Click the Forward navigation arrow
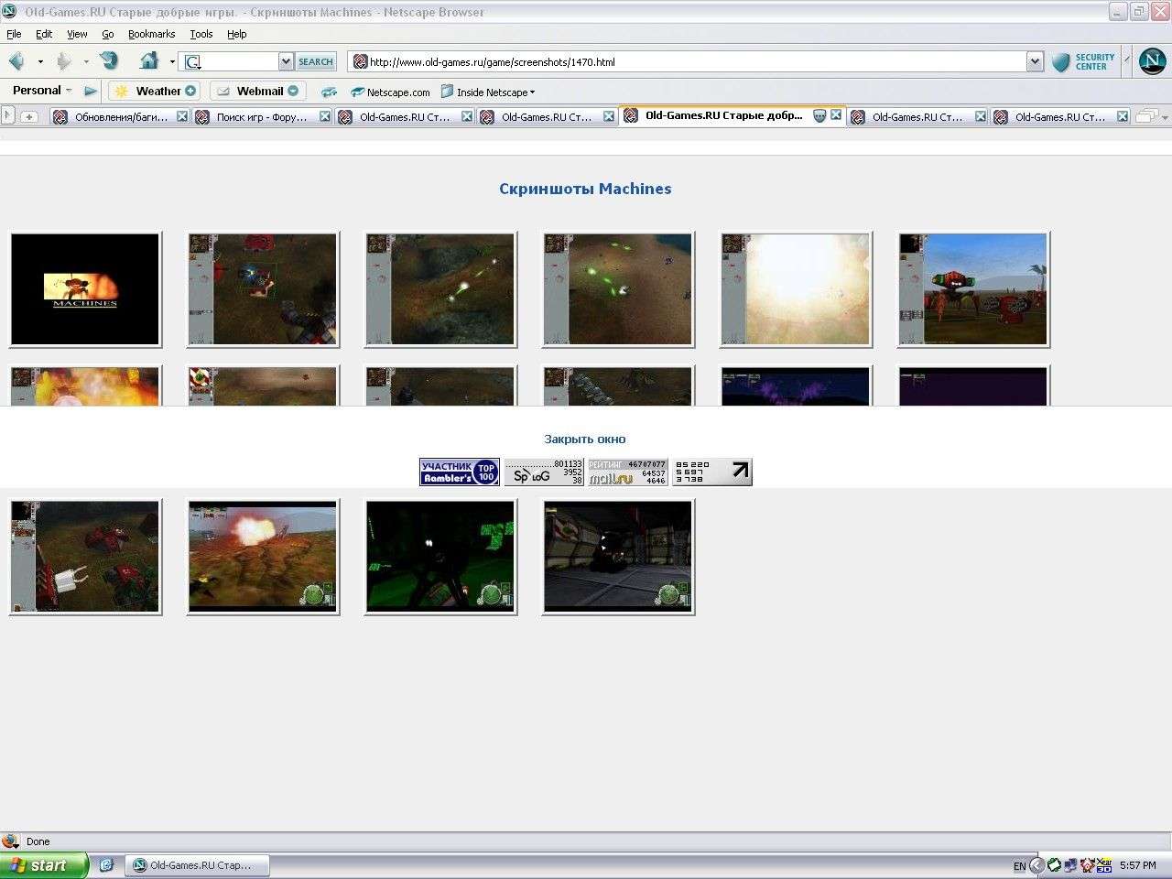Image resolution: width=1172 pixels, height=879 pixels. point(63,61)
